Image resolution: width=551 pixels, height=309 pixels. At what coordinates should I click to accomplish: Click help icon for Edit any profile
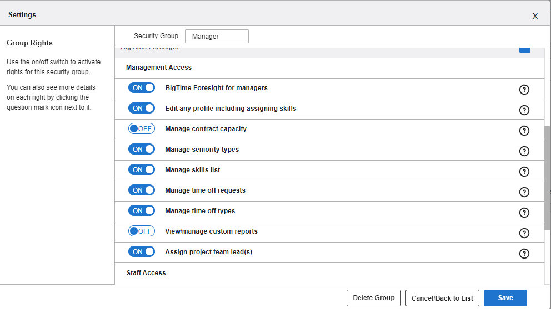pos(524,110)
